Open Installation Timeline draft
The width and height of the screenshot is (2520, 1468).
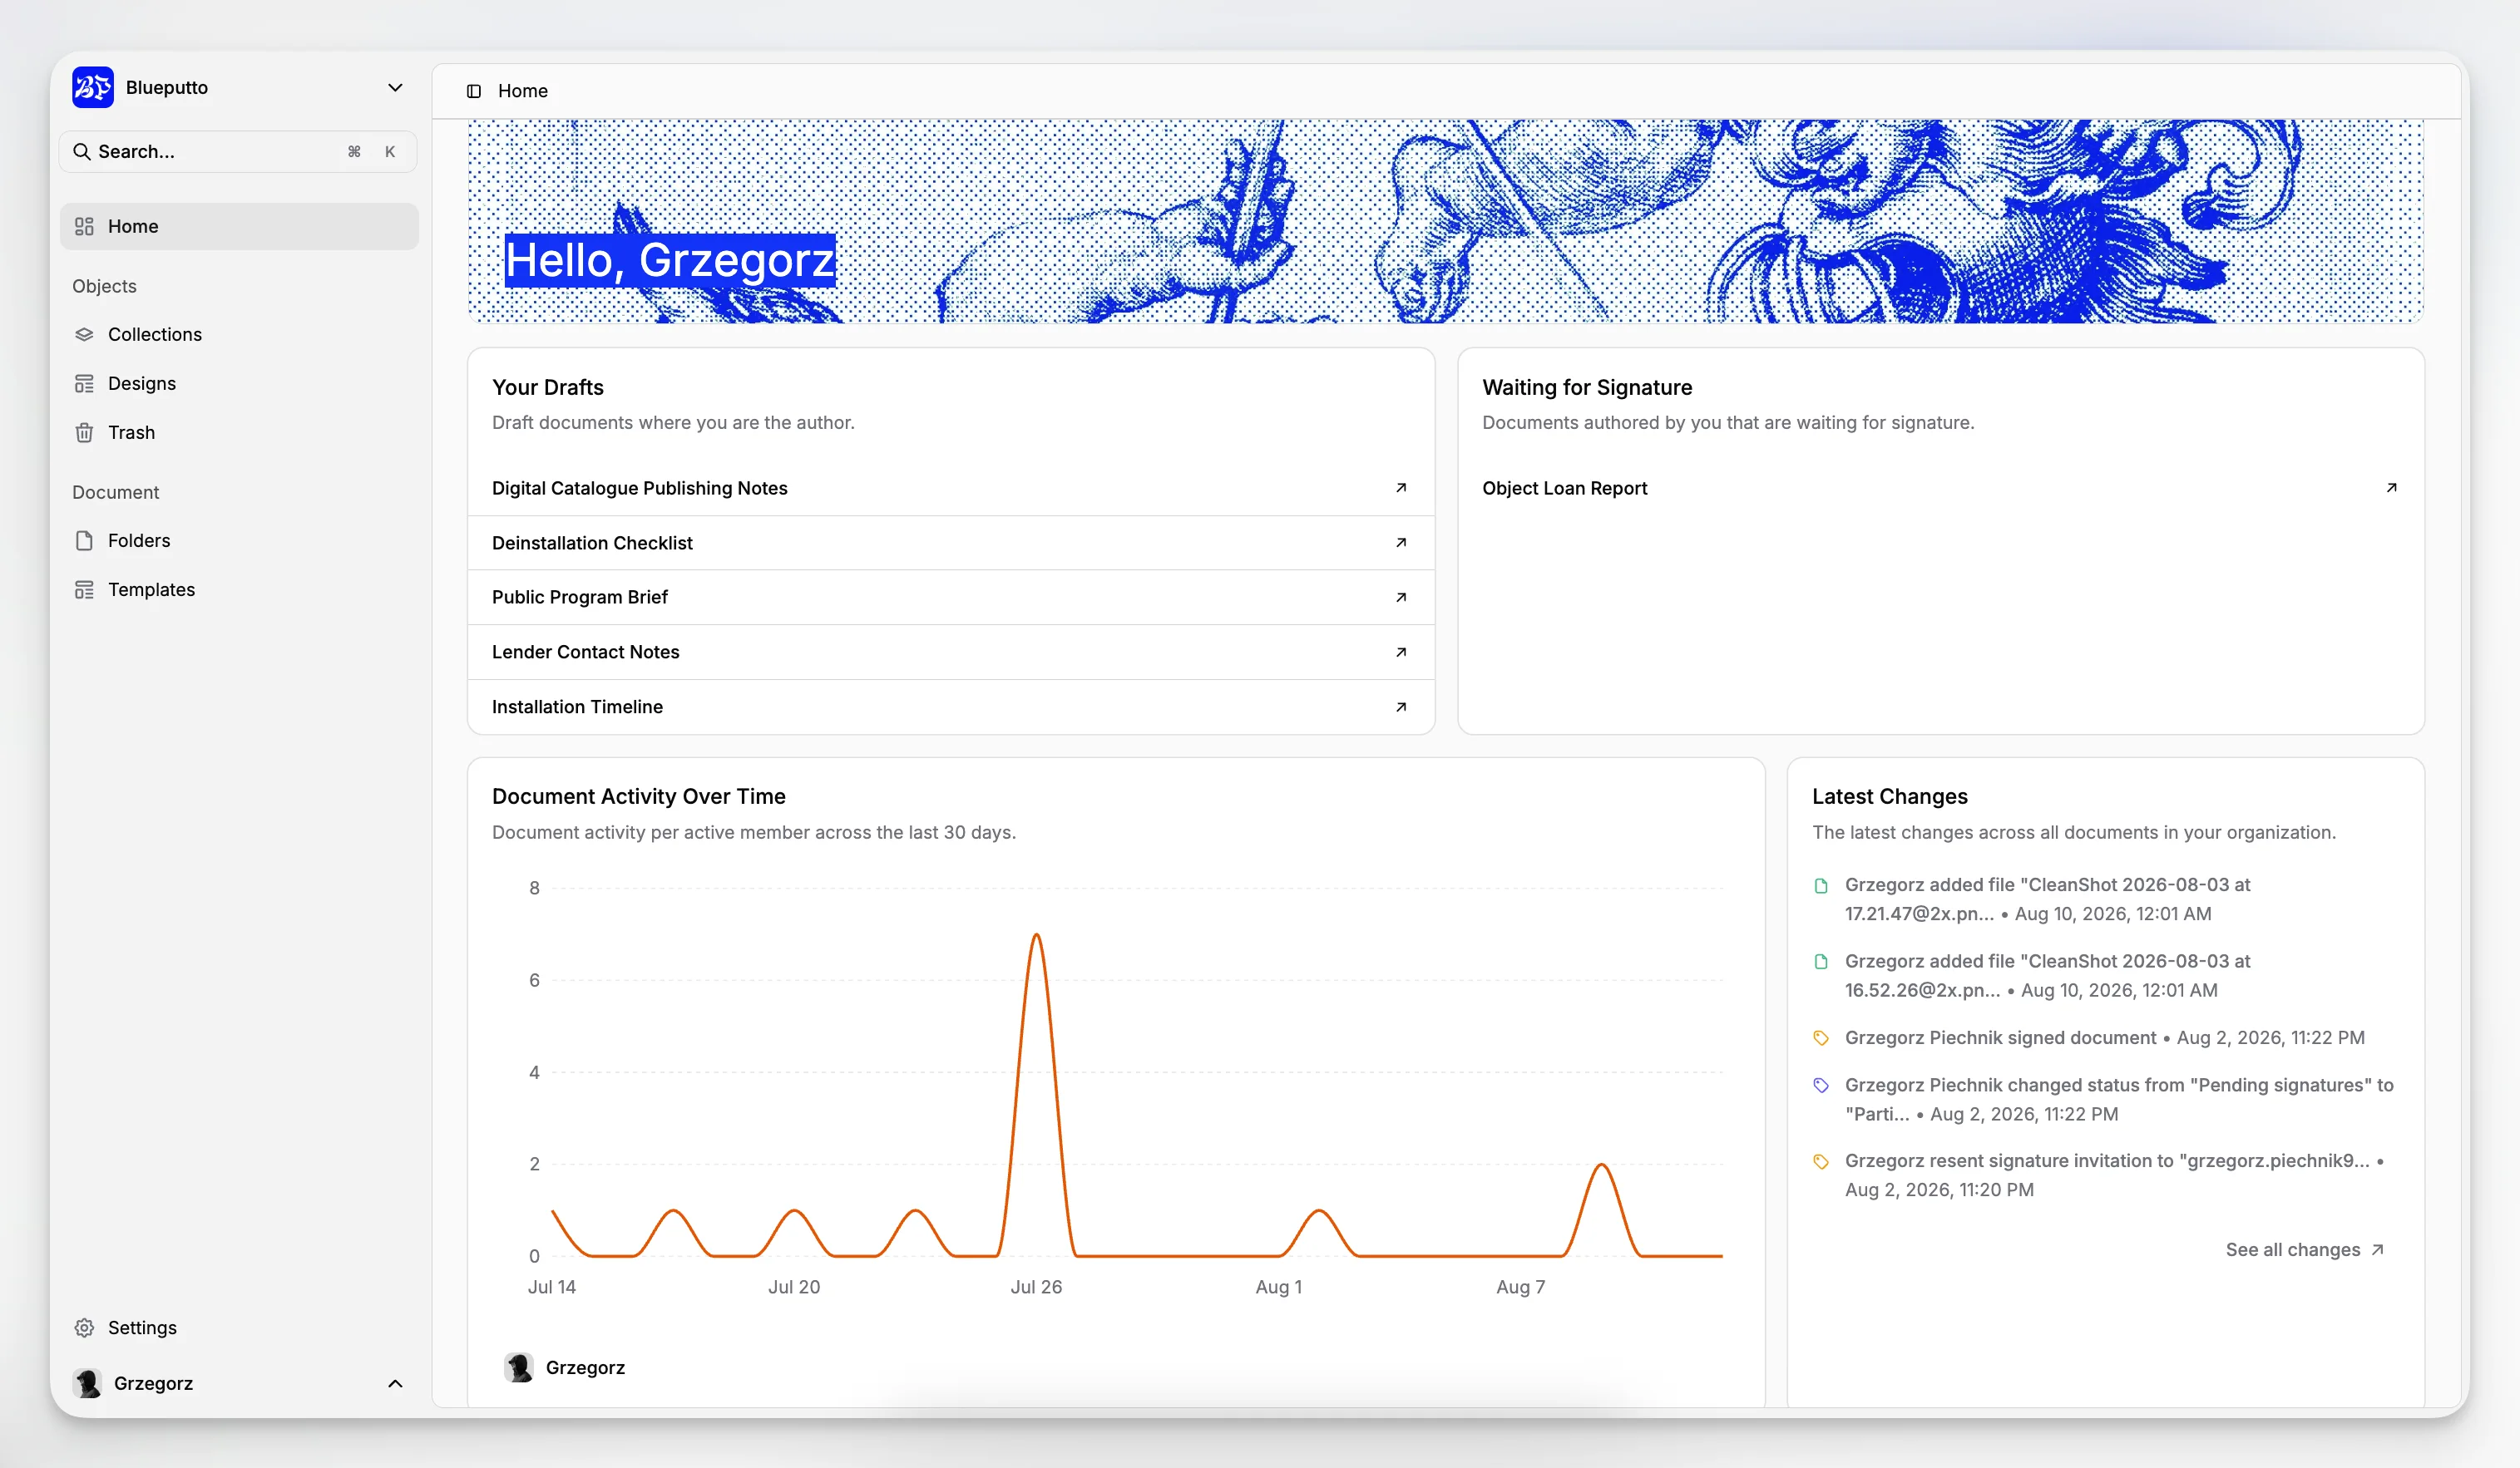coord(950,707)
